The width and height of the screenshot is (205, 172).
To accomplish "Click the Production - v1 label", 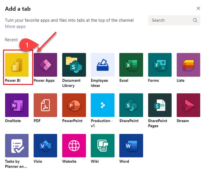I will click(x=102, y=123).
